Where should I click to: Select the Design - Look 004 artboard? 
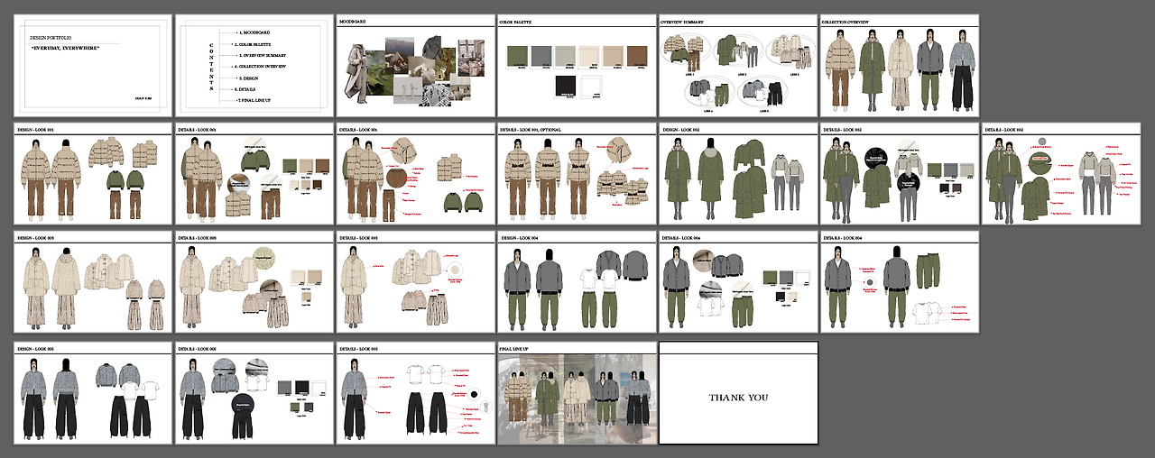tap(576, 282)
